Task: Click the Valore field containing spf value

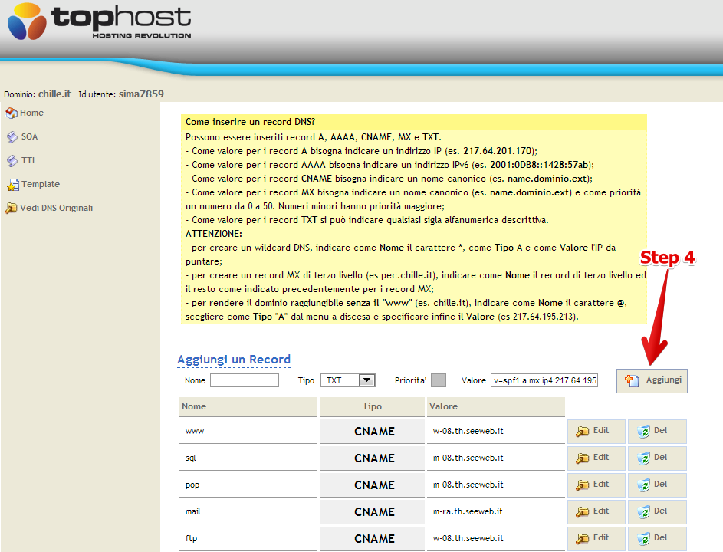Action: click(546, 380)
